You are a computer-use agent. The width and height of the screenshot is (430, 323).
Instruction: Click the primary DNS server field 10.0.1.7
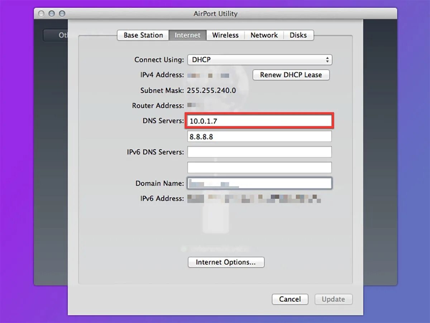[x=259, y=121]
